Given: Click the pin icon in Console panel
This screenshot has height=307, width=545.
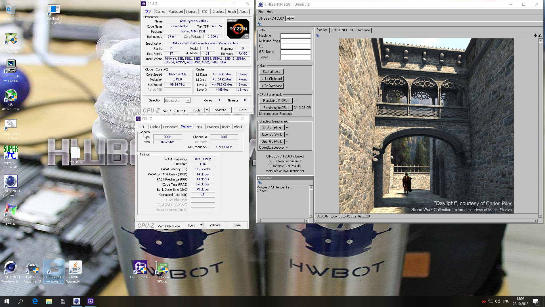Looking at the screenshot, I should pos(259,182).
